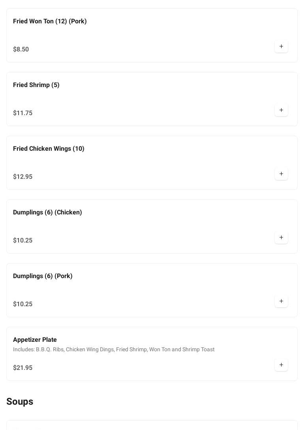
Task: Select the Fried Chicken Wings (10) title
Action: pyautogui.click(x=49, y=148)
